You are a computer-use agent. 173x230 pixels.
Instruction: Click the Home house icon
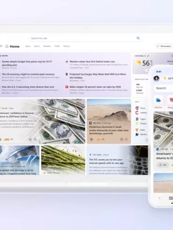(x=7, y=46)
